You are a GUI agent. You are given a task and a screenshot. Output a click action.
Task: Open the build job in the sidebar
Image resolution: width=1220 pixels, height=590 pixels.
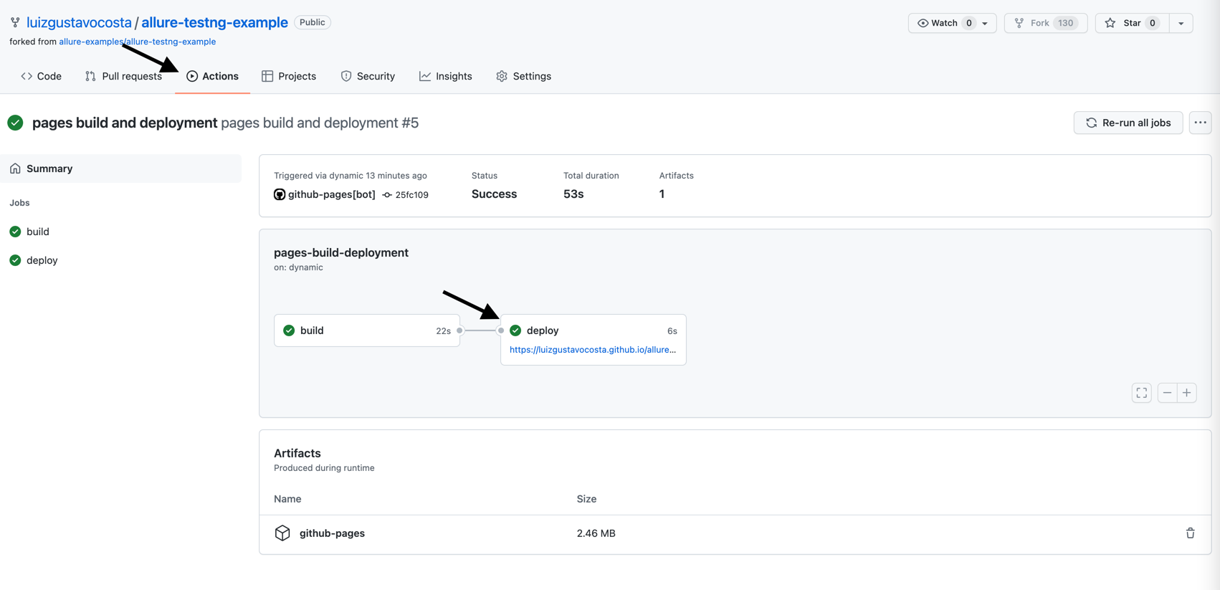coord(37,232)
